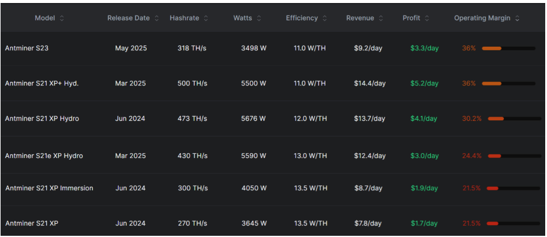Select Antminer S21 XP Hydro model
The image size is (547, 237).
42,119
